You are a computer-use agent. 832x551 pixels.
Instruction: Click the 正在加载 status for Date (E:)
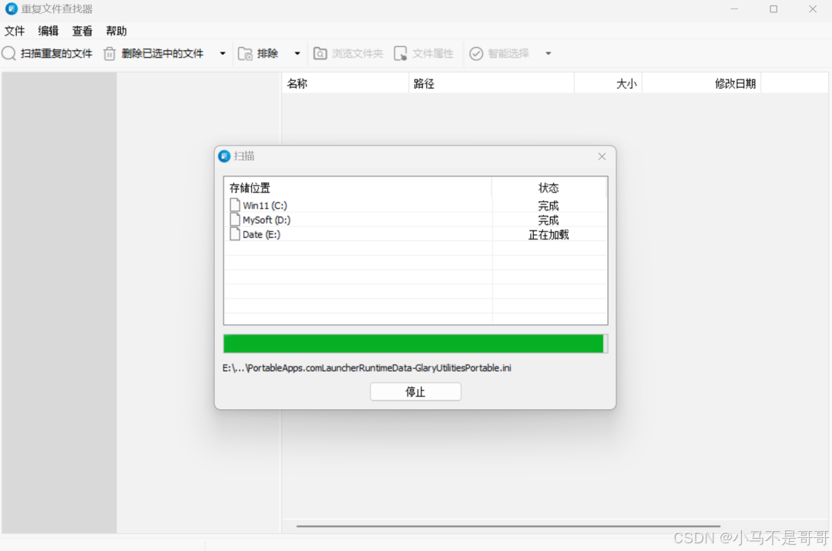coord(549,234)
